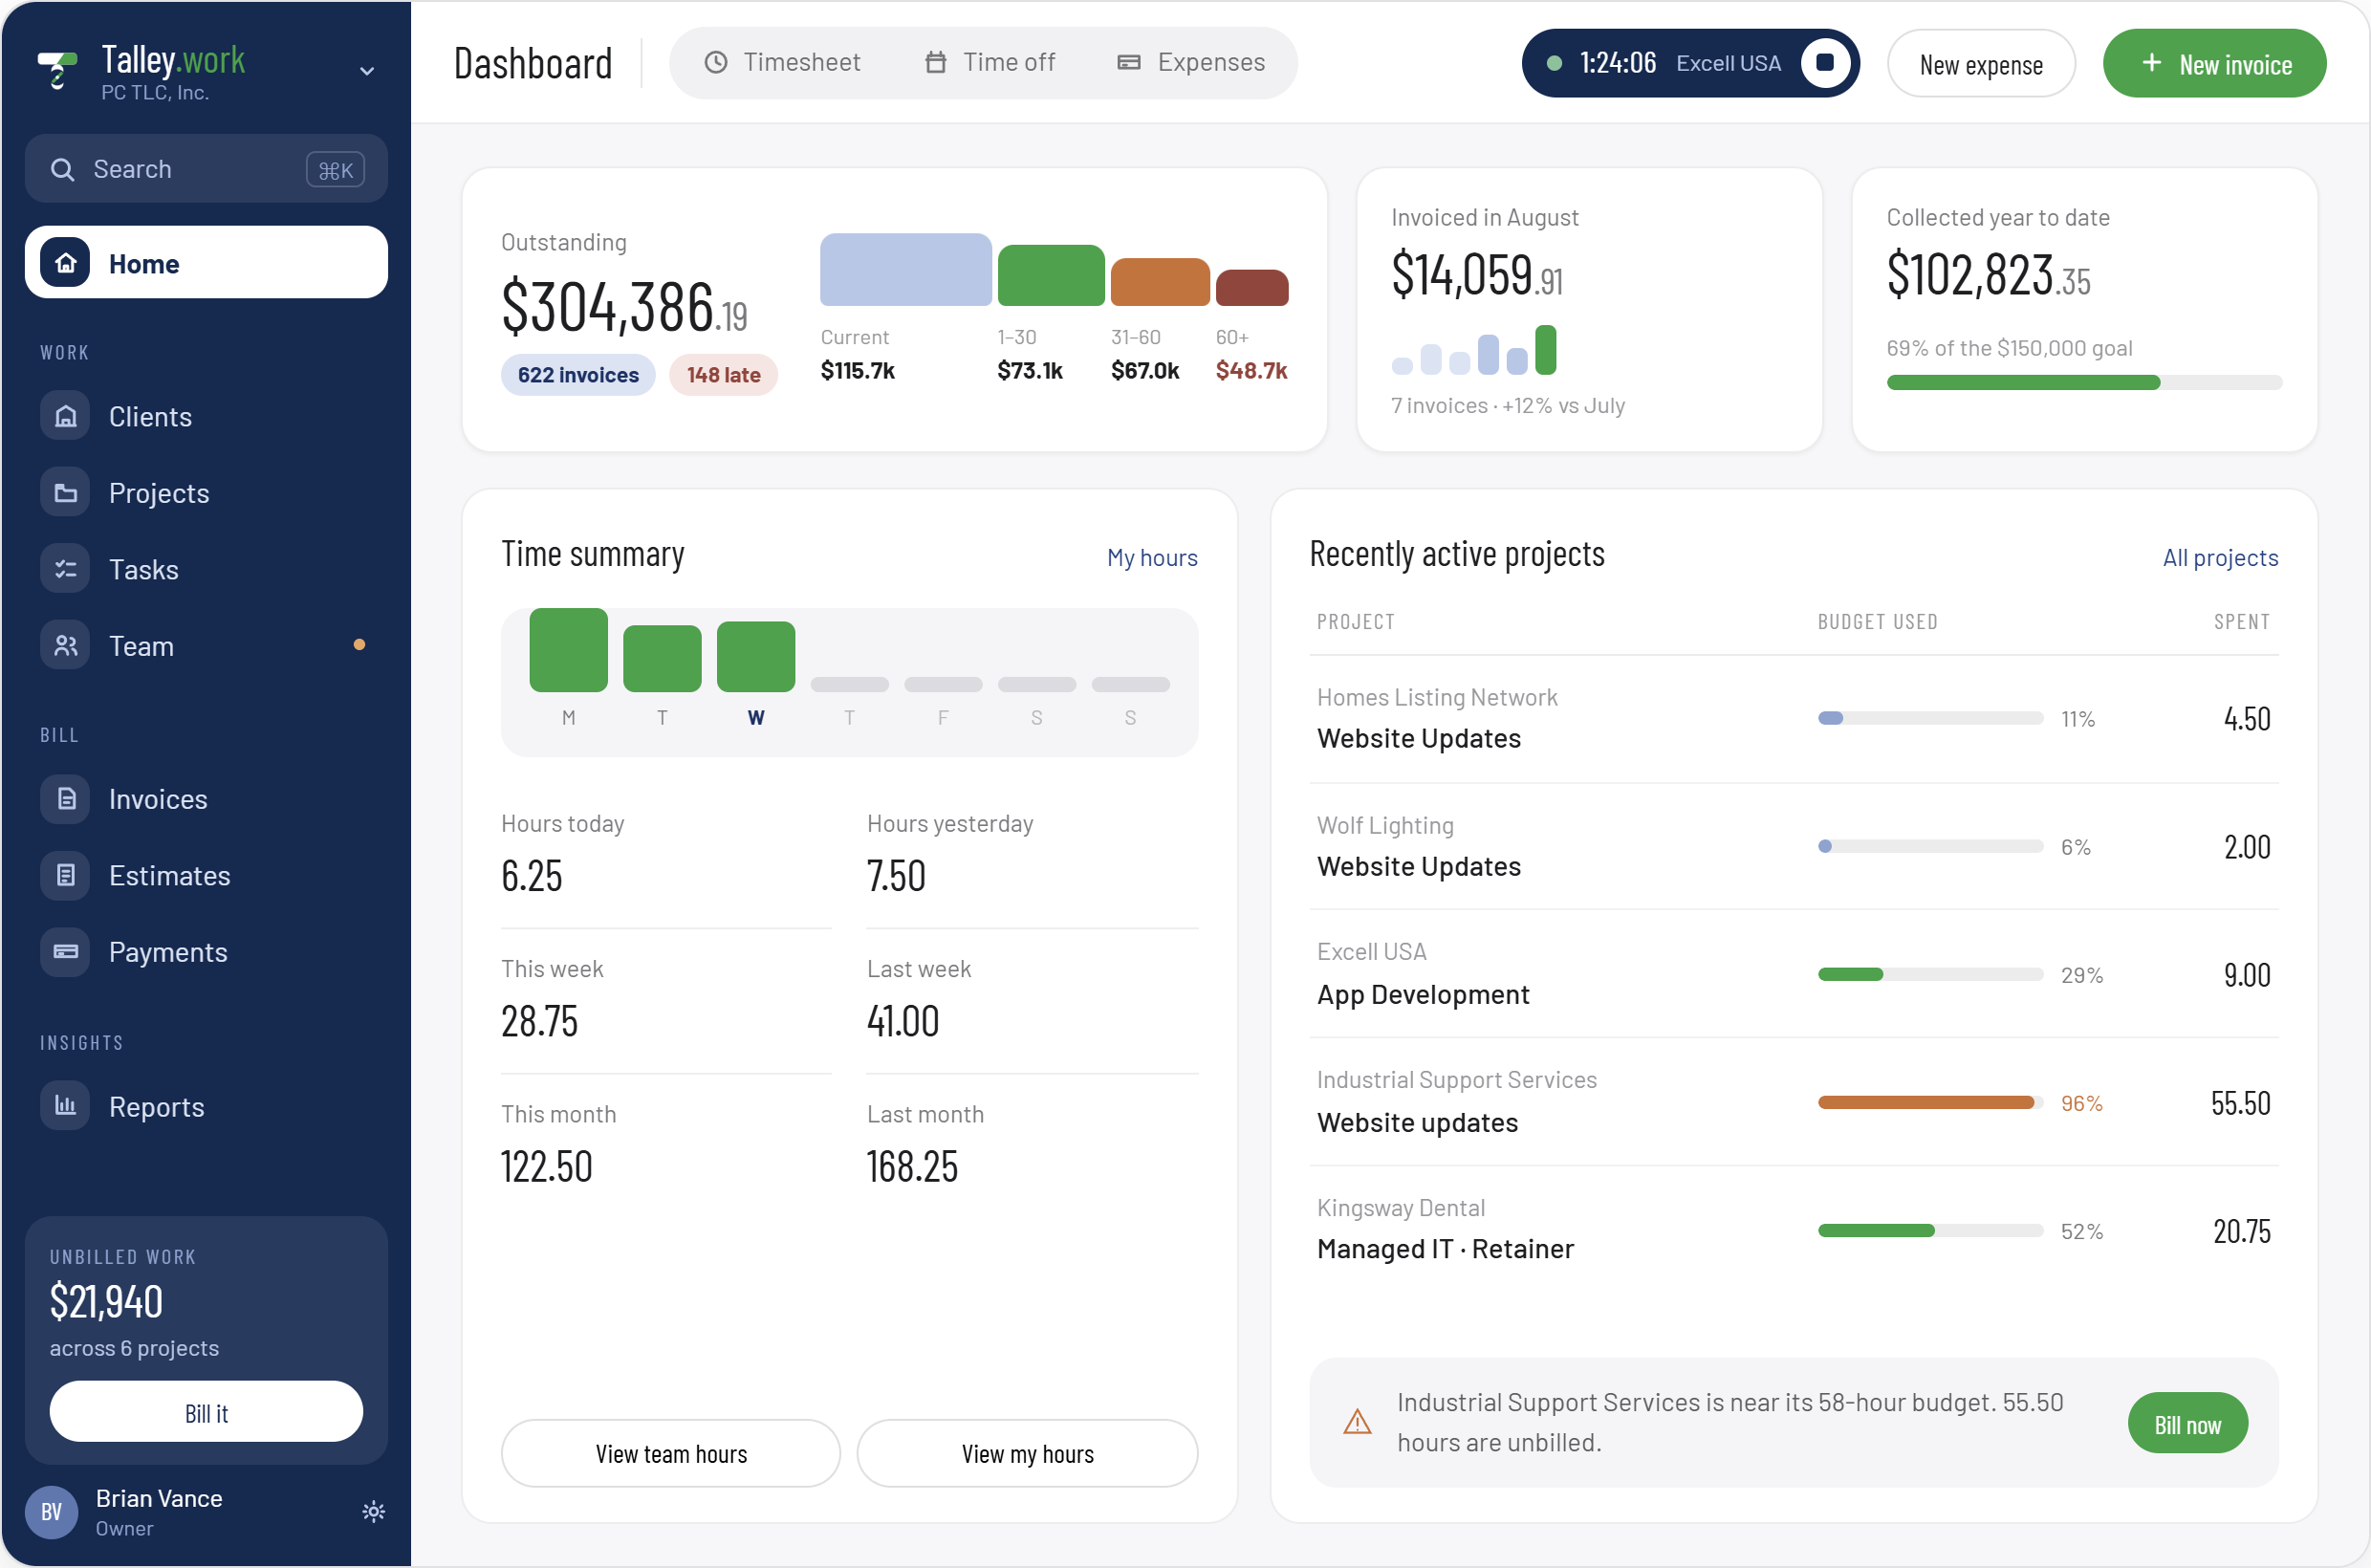The height and width of the screenshot is (1568, 2371).
Task: Toggle the light theme sun icon
Action: click(373, 1511)
